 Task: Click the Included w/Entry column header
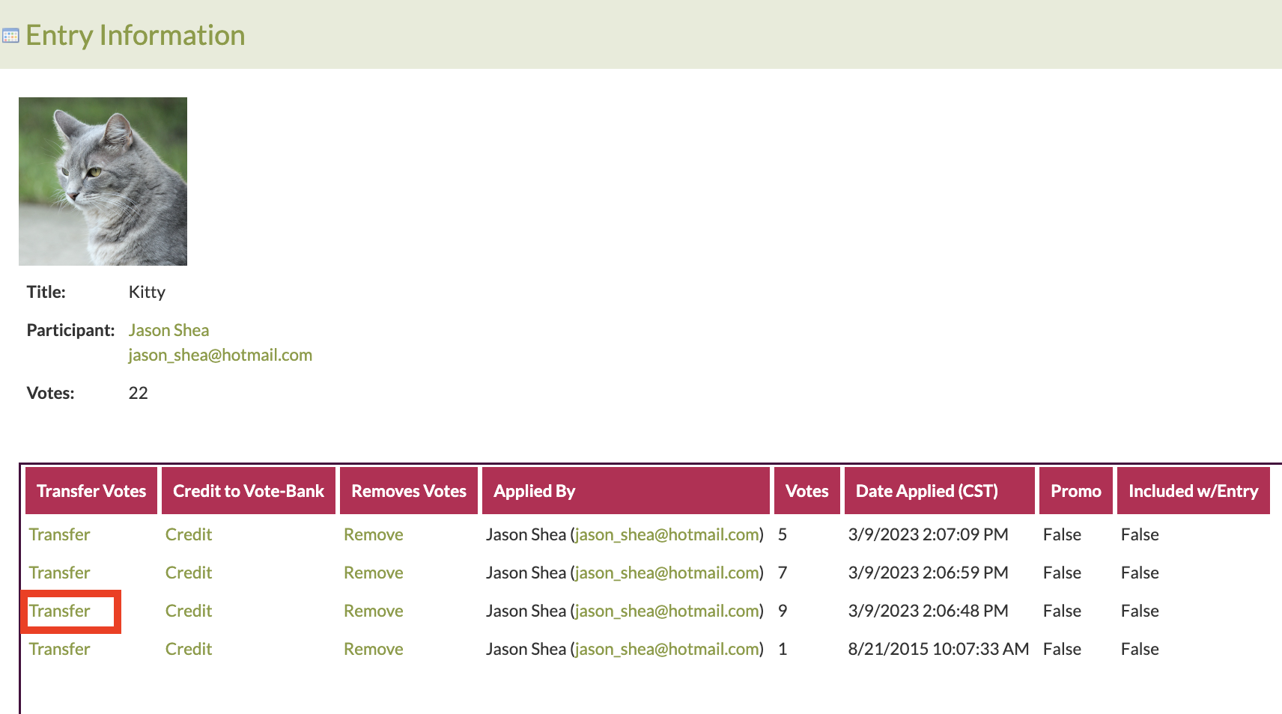pos(1194,491)
